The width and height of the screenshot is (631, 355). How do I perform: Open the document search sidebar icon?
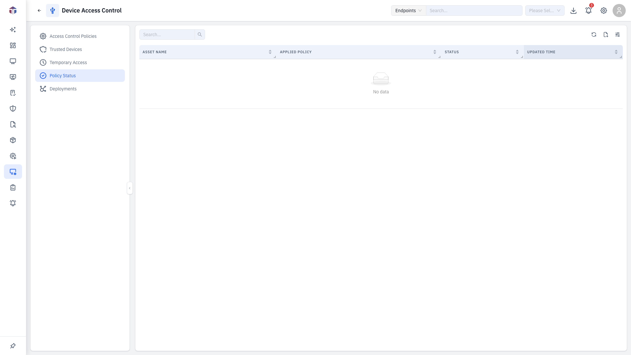point(13,124)
